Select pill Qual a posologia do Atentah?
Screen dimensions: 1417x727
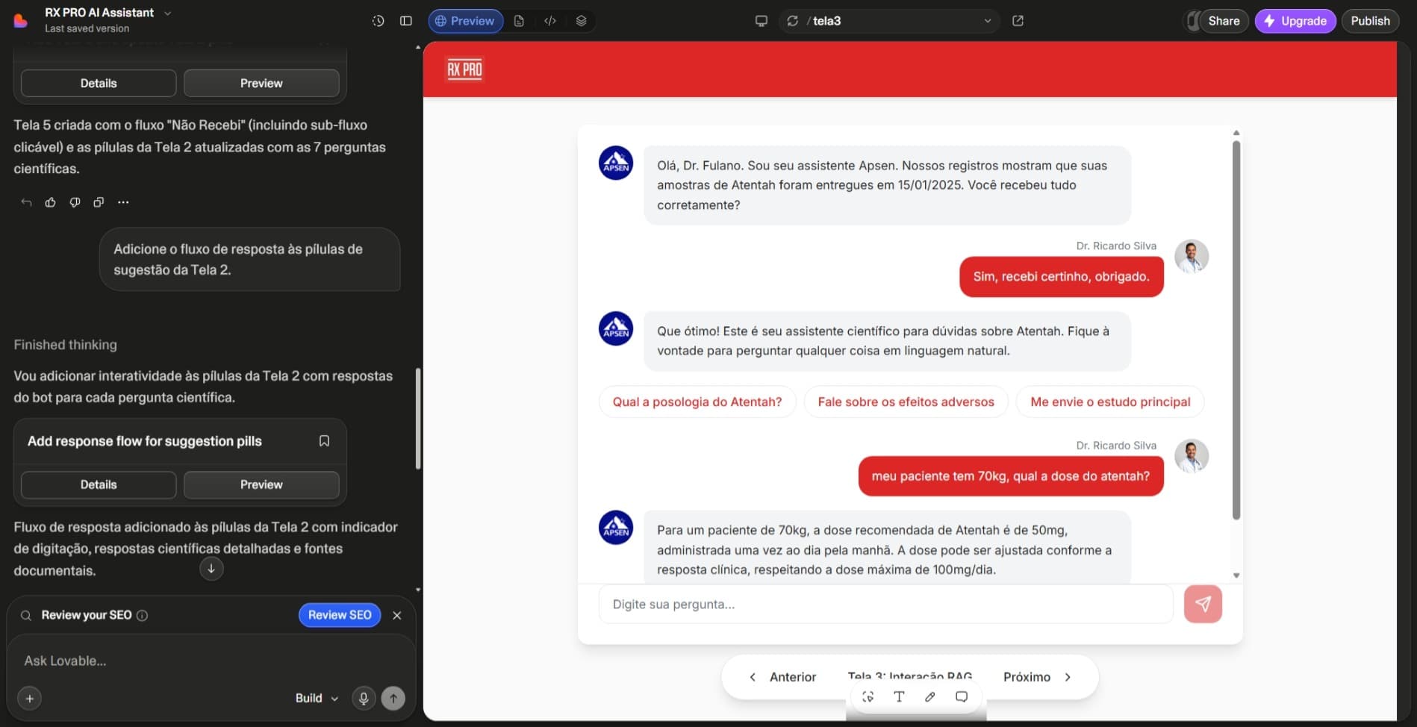click(697, 402)
